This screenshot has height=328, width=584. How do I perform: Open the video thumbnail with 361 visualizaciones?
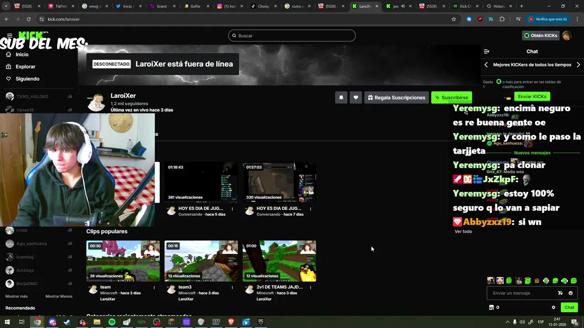[x=201, y=182]
